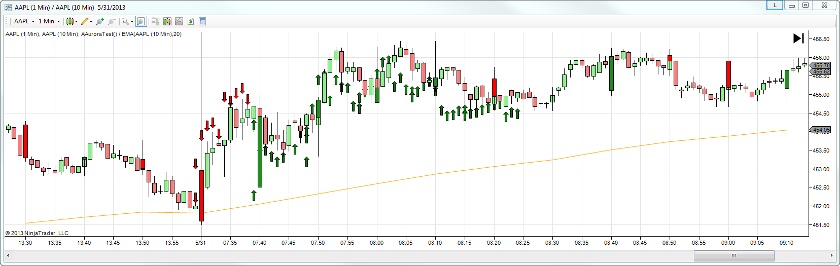Click the greyed zoom out magnifier icon

pos(112,21)
